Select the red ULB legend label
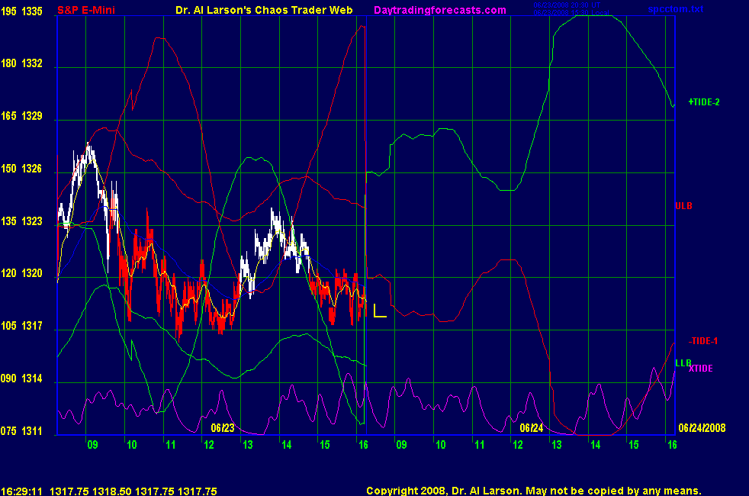The width and height of the screenshot is (749, 496). 683,206
